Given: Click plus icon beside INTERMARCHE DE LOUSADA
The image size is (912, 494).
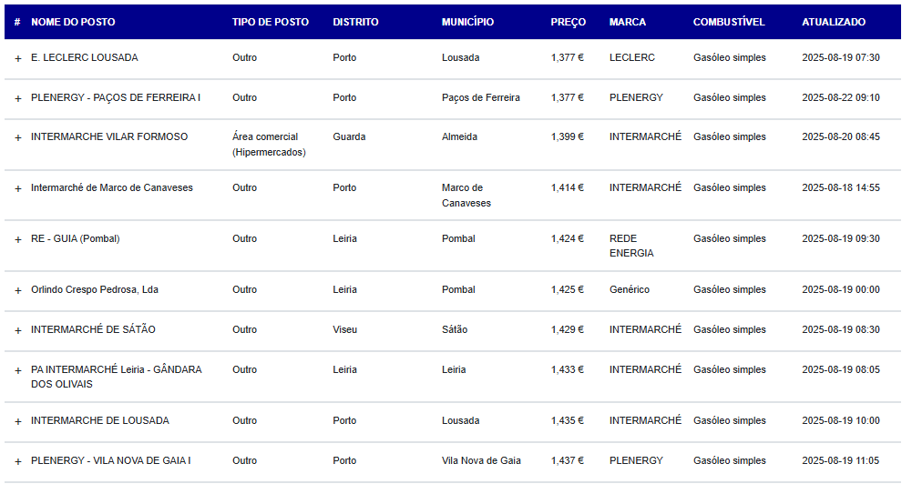Looking at the screenshot, I should pos(17,421).
